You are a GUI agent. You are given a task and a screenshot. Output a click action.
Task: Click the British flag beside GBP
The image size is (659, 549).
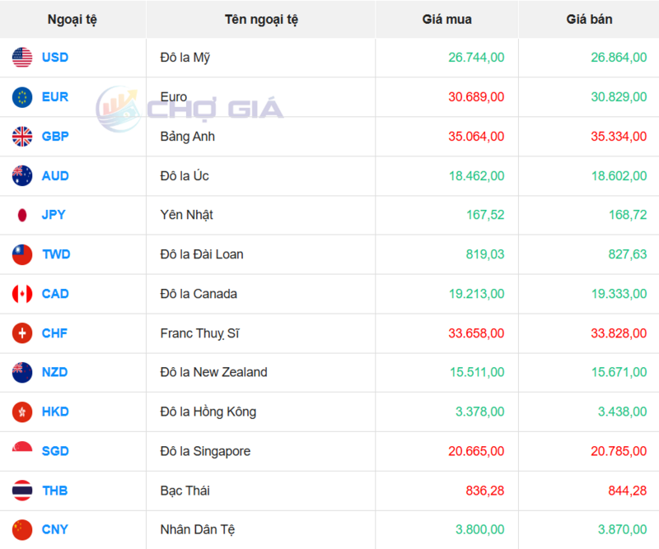(22, 137)
